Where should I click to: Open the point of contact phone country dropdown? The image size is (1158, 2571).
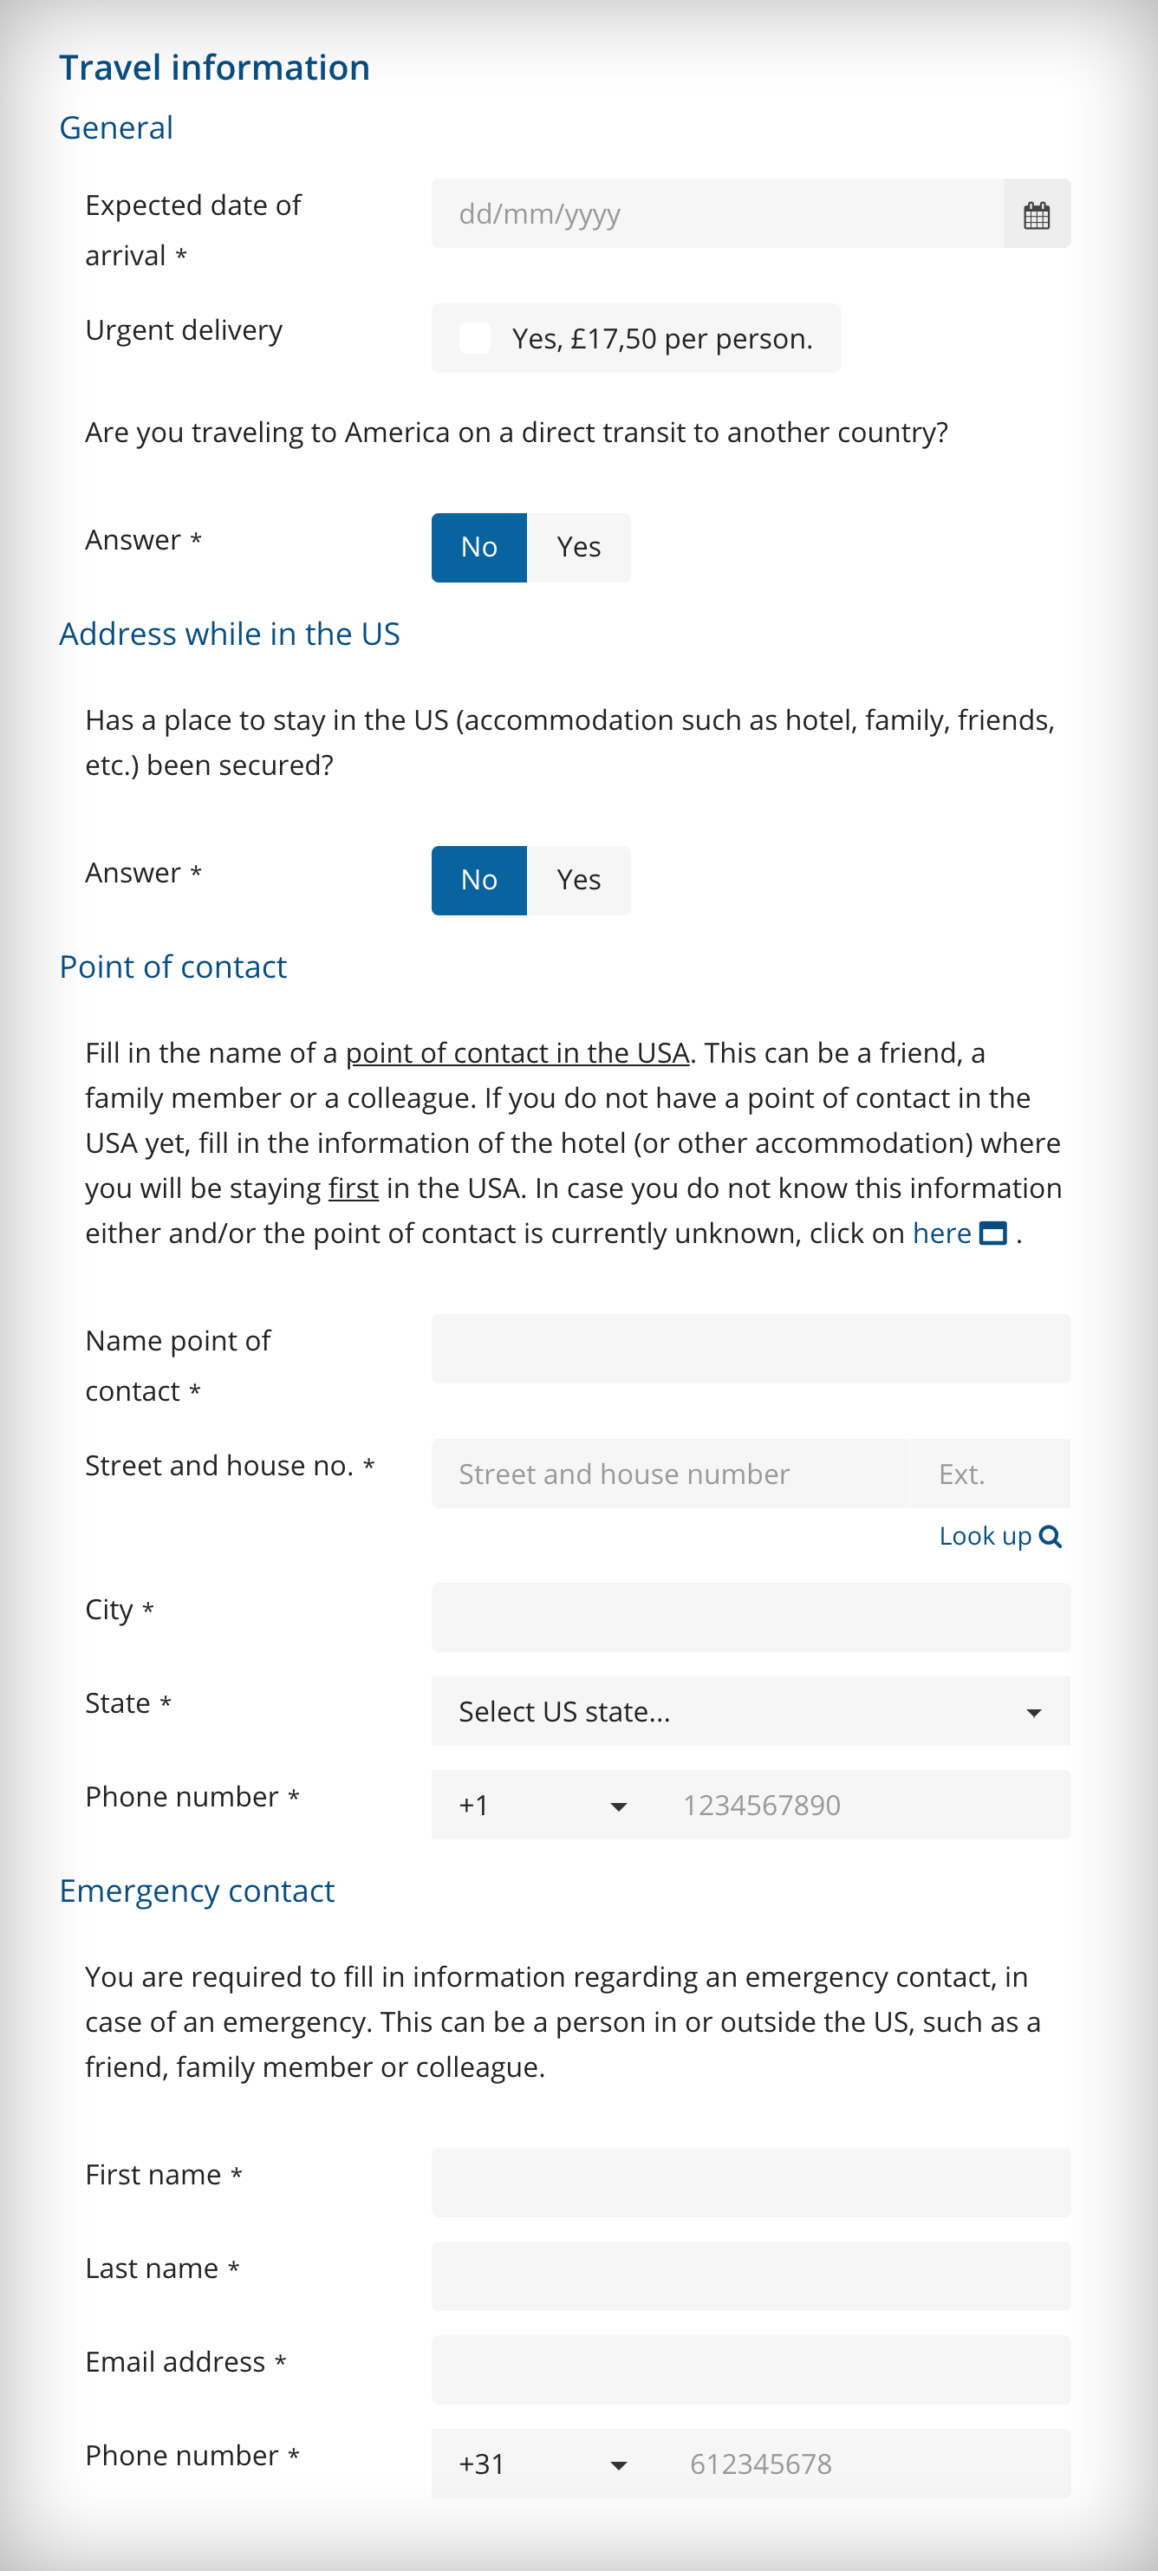click(539, 1806)
